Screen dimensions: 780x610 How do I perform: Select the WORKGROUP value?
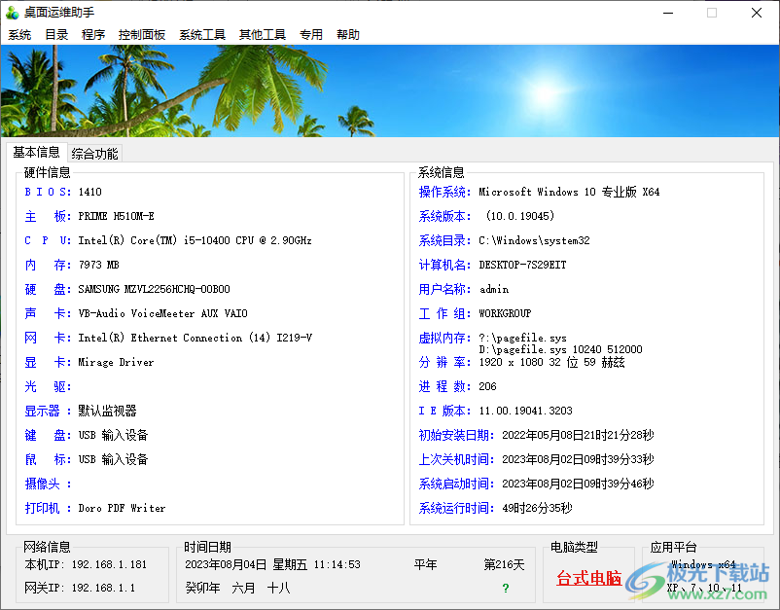tap(505, 313)
